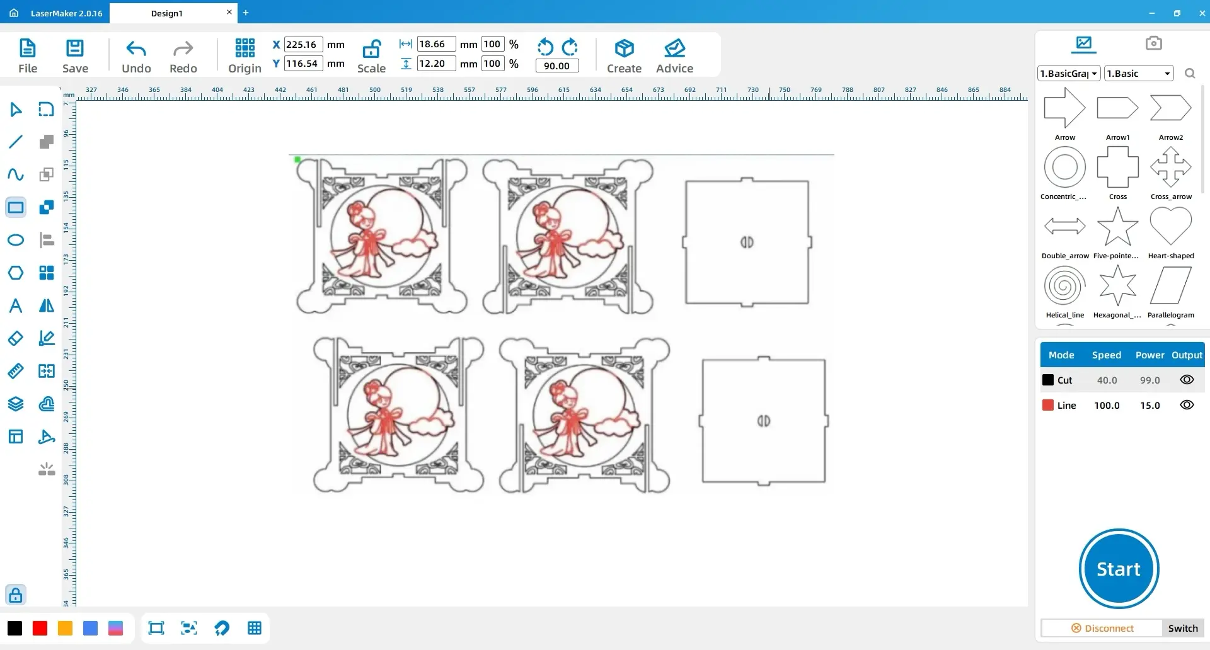Toggle the Scale lock icon
This screenshot has width=1210, height=650.
point(371,49)
